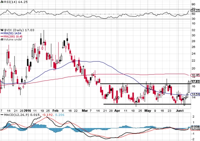Image resolution: width=200 pixels, height=141 pixels.
Task: Click the RSI 64.25 value tag
Action: click(x=195, y=10)
